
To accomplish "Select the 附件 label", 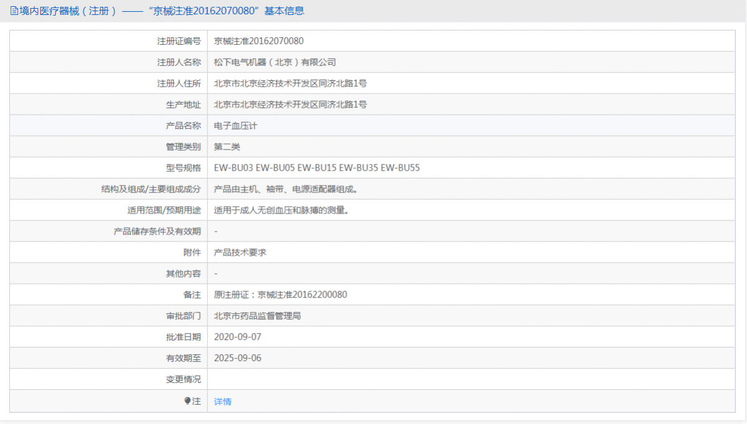I will pos(192,253).
